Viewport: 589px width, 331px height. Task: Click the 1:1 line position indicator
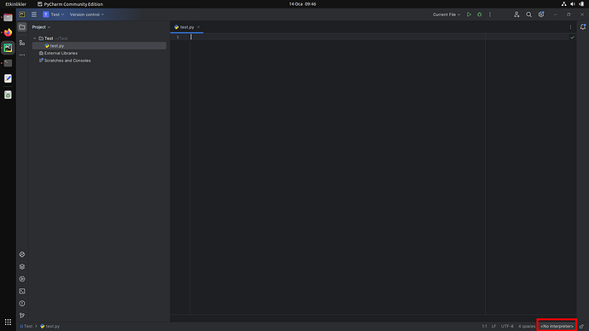pyautogui.click(x=484, y=326)
